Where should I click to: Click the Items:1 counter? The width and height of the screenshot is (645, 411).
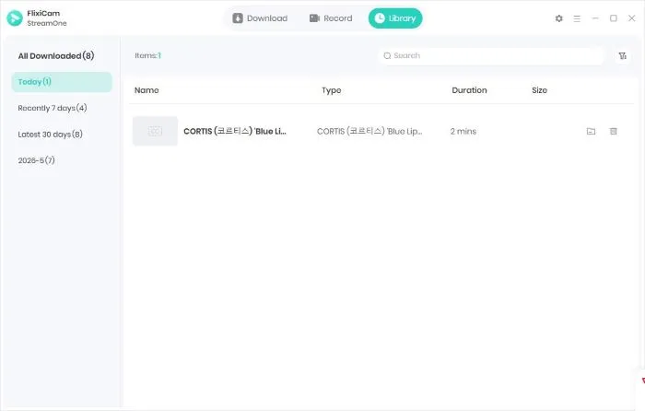pos(147,55)
